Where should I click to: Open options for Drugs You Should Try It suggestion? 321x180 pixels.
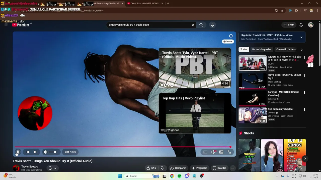tap(304, 75)
